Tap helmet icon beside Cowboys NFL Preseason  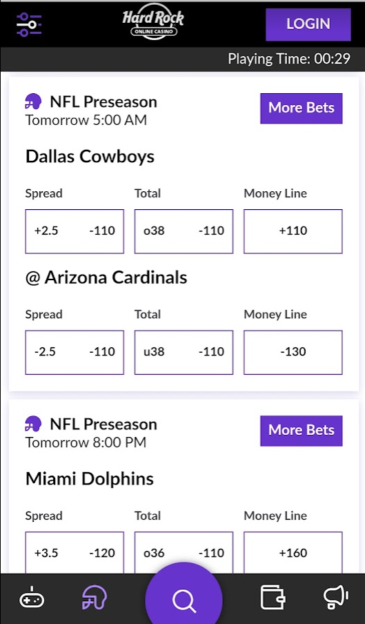(x=33, y=102)
